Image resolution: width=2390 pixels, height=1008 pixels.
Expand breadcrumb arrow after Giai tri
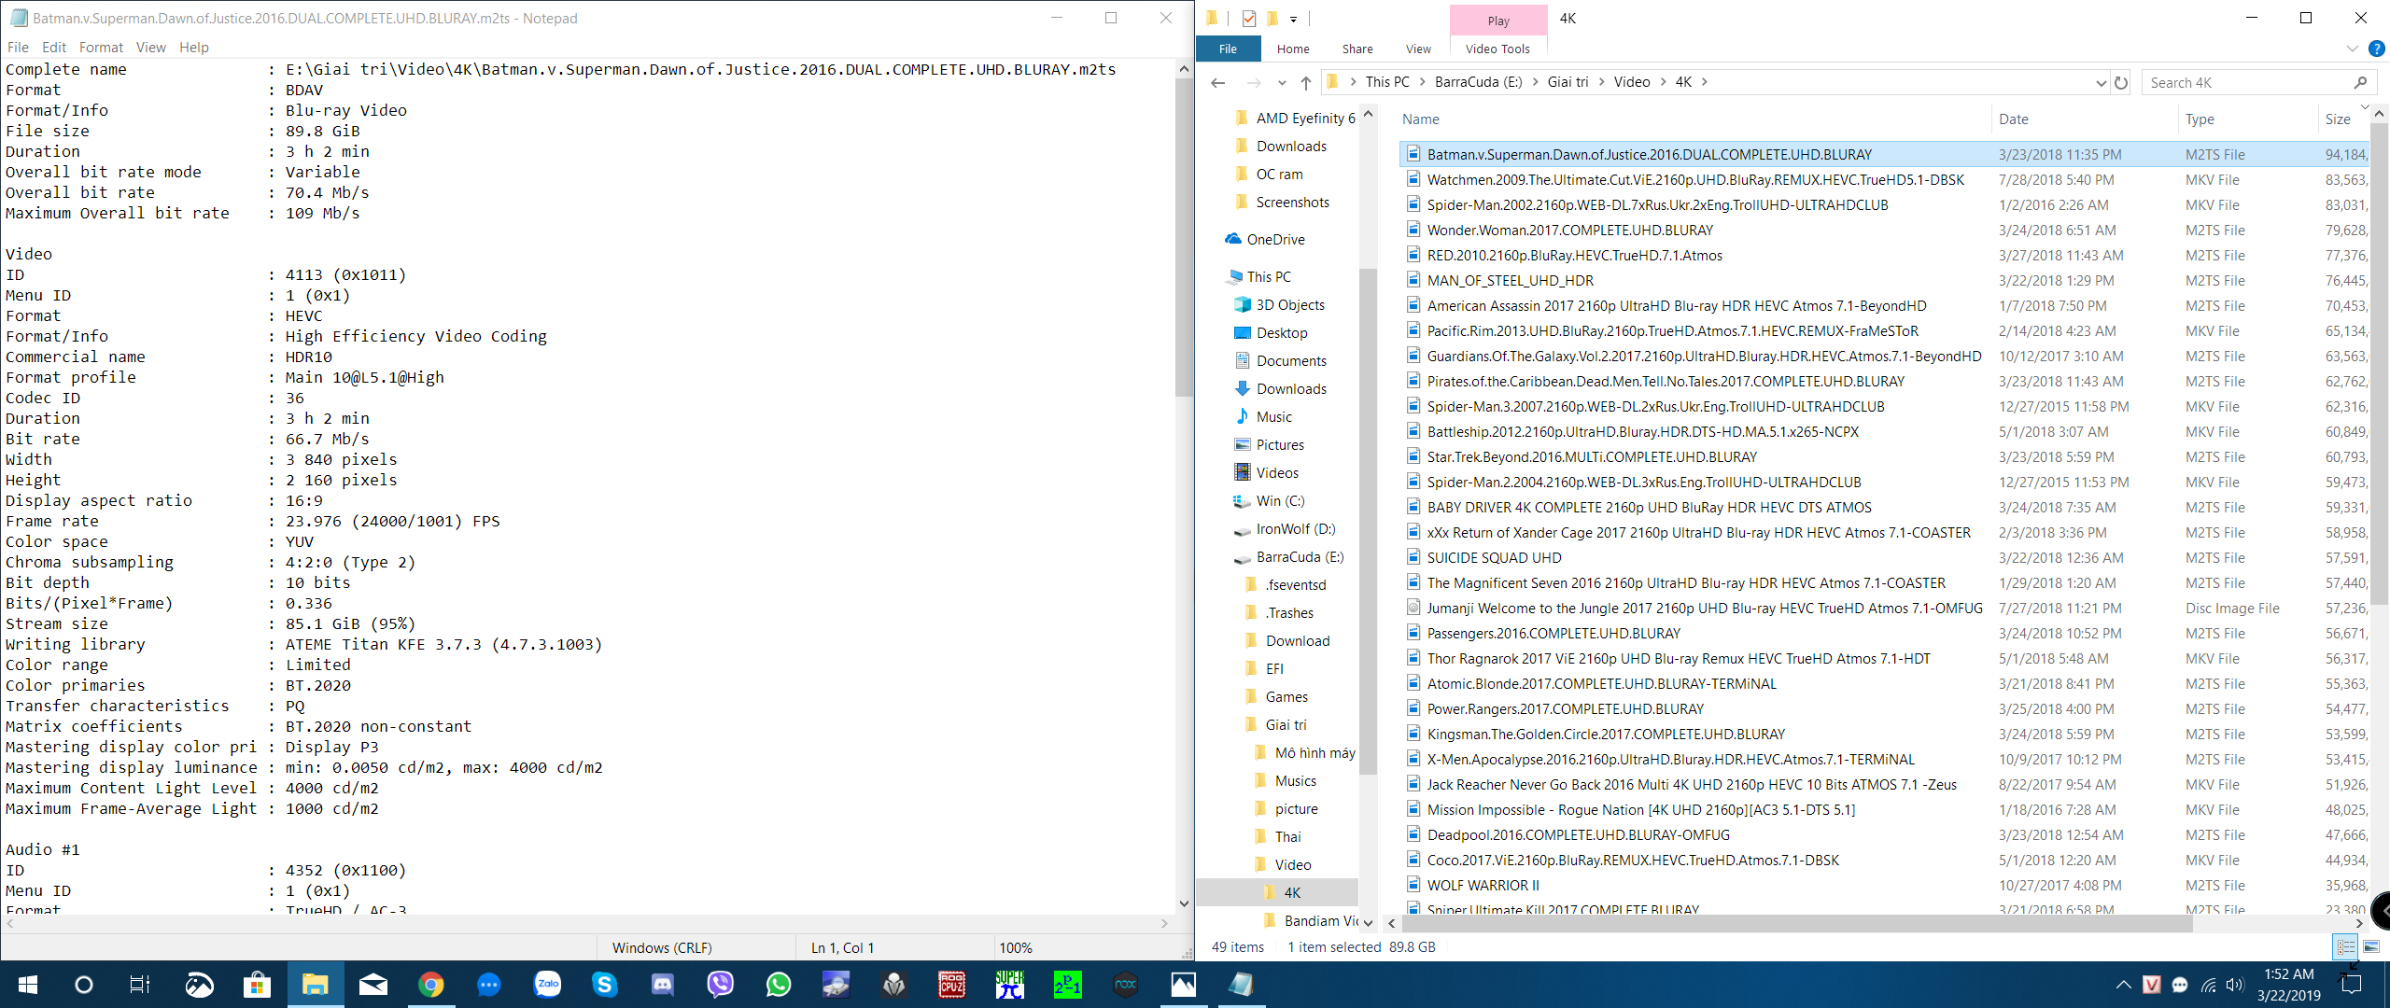pos(1602,82)
